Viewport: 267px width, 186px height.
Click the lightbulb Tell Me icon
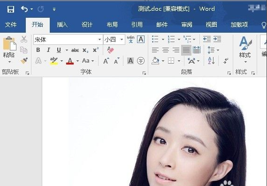tap(264, 25)
